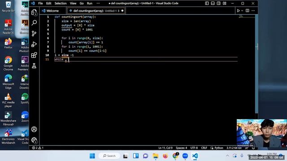Toggle the bottom panel layout
Screen dimensions: 287x161
click(213, 3)
